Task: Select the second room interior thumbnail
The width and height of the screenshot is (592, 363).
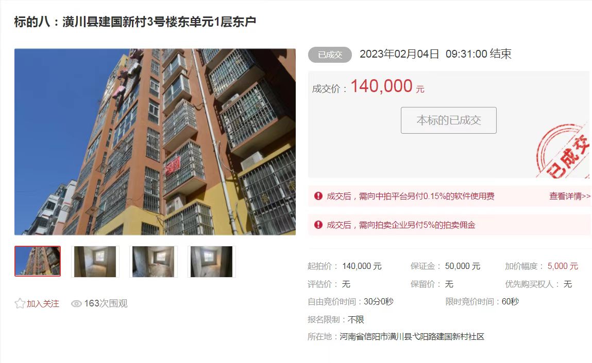Action: point(95,262)
